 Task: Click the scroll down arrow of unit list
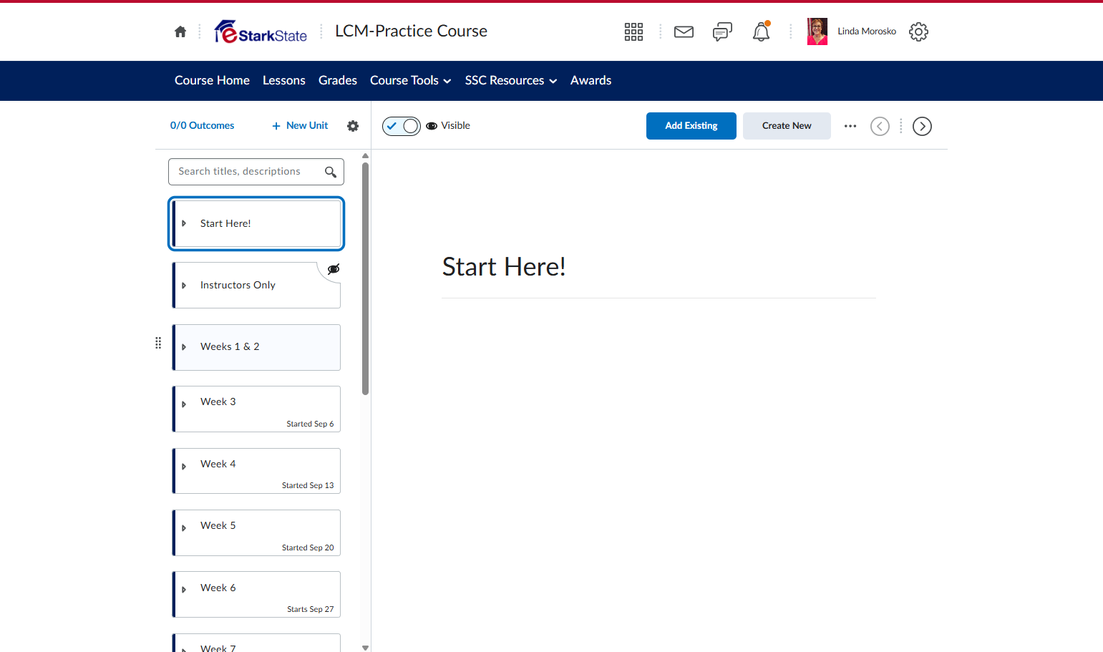coord(365,648)
